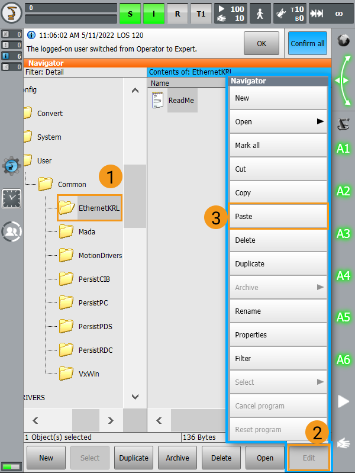Choose Mark all from the Navigator menu

279,146
